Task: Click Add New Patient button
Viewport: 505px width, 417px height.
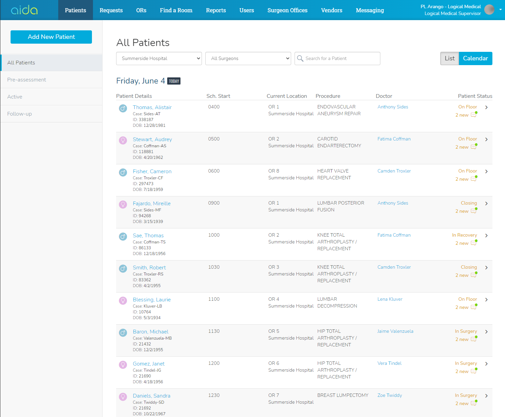Action: pyautogui.click(x=51, y=37)
